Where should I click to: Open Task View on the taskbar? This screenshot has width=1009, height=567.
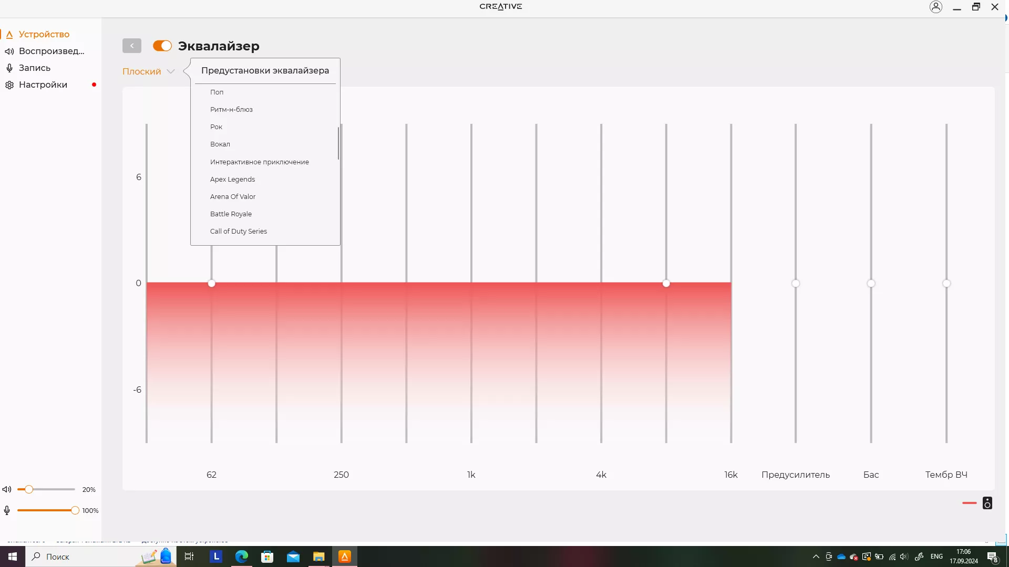[189, 556]
